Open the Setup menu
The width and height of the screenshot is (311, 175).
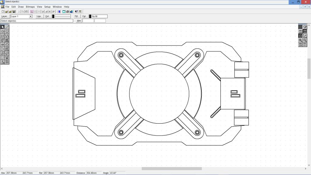coord(47,7)
